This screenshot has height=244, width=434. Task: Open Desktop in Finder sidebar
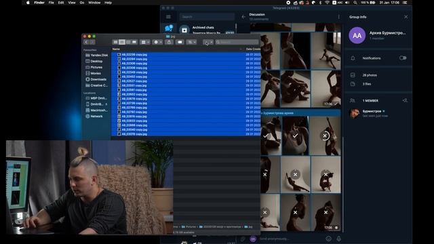pyautogui.click(x=94, y=61)
